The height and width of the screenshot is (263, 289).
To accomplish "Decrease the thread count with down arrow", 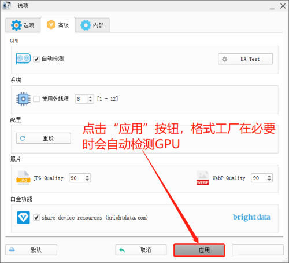I will coord(90,101).
